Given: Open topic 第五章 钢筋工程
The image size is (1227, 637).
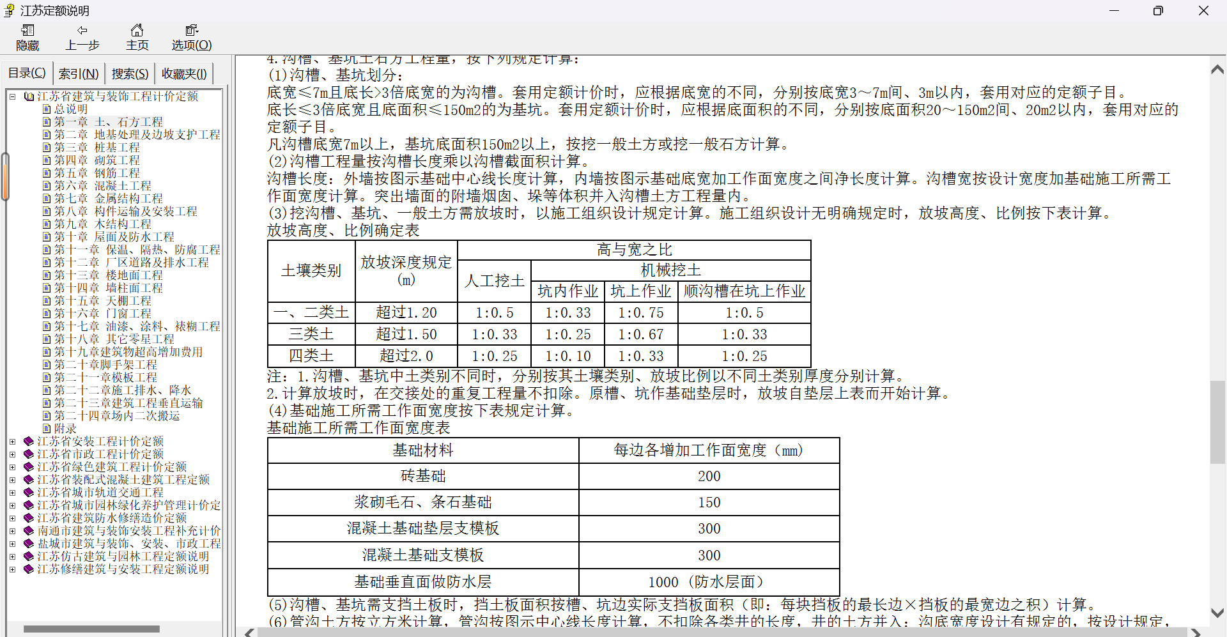Looking at the screenshot, I should coord(96,173).
